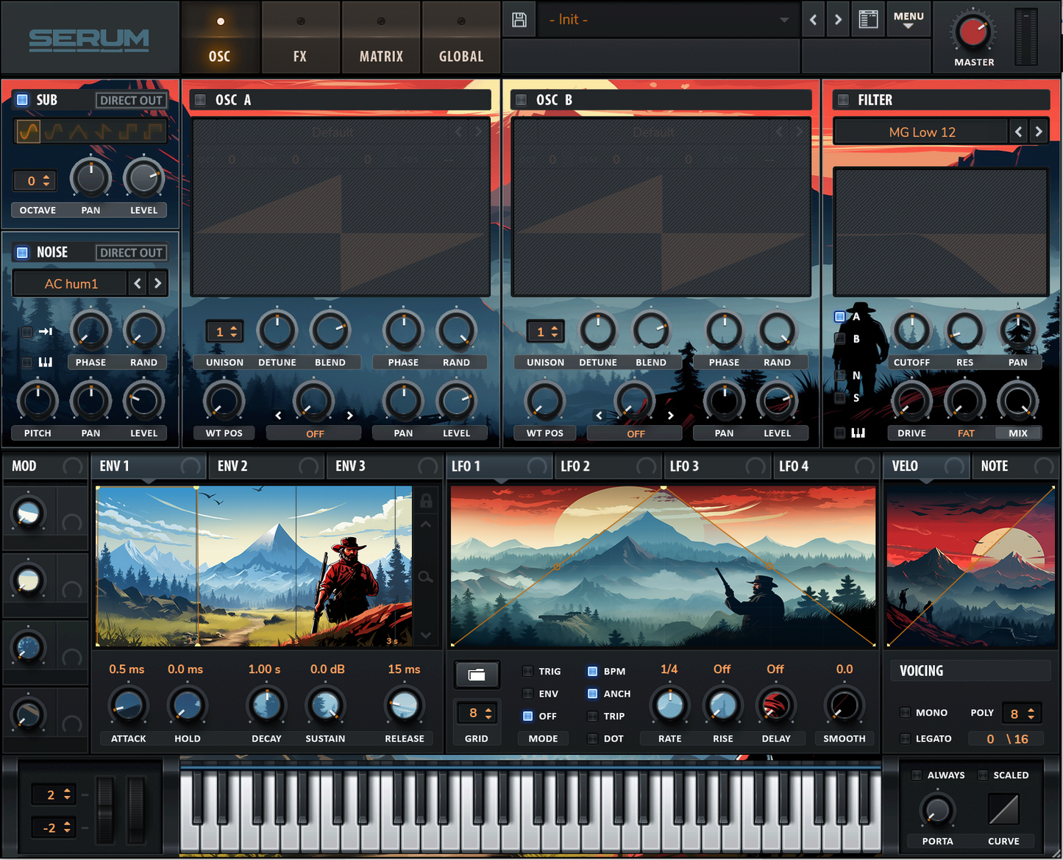Adjust the pitch bend up range stepper

click(x=53, y=795)
